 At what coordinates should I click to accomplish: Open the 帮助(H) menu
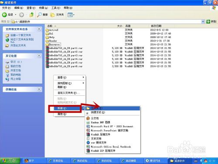[x=68, y=8]
